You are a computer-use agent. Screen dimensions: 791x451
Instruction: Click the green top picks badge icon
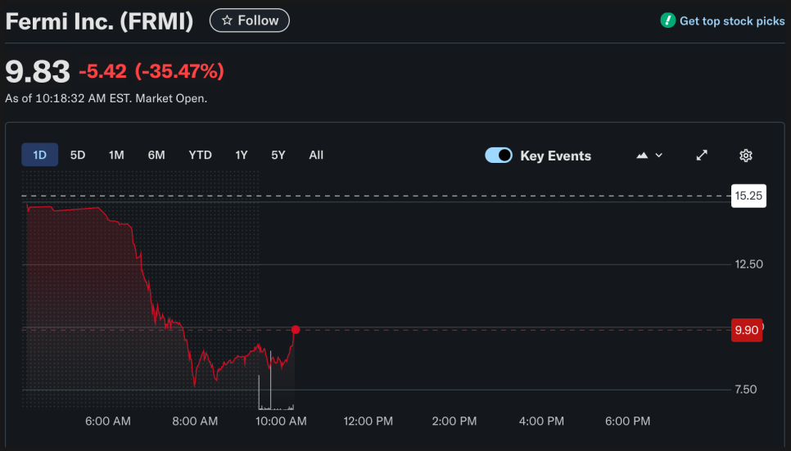[x=668, y=20]
